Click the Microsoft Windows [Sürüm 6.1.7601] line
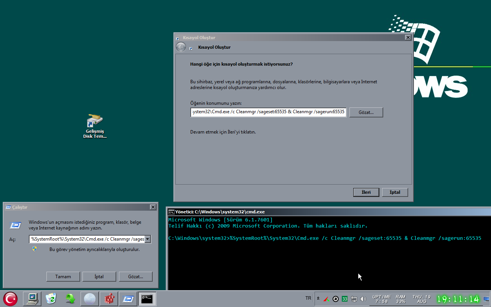Viewport: 491px width, 307px height. point(221,220)
